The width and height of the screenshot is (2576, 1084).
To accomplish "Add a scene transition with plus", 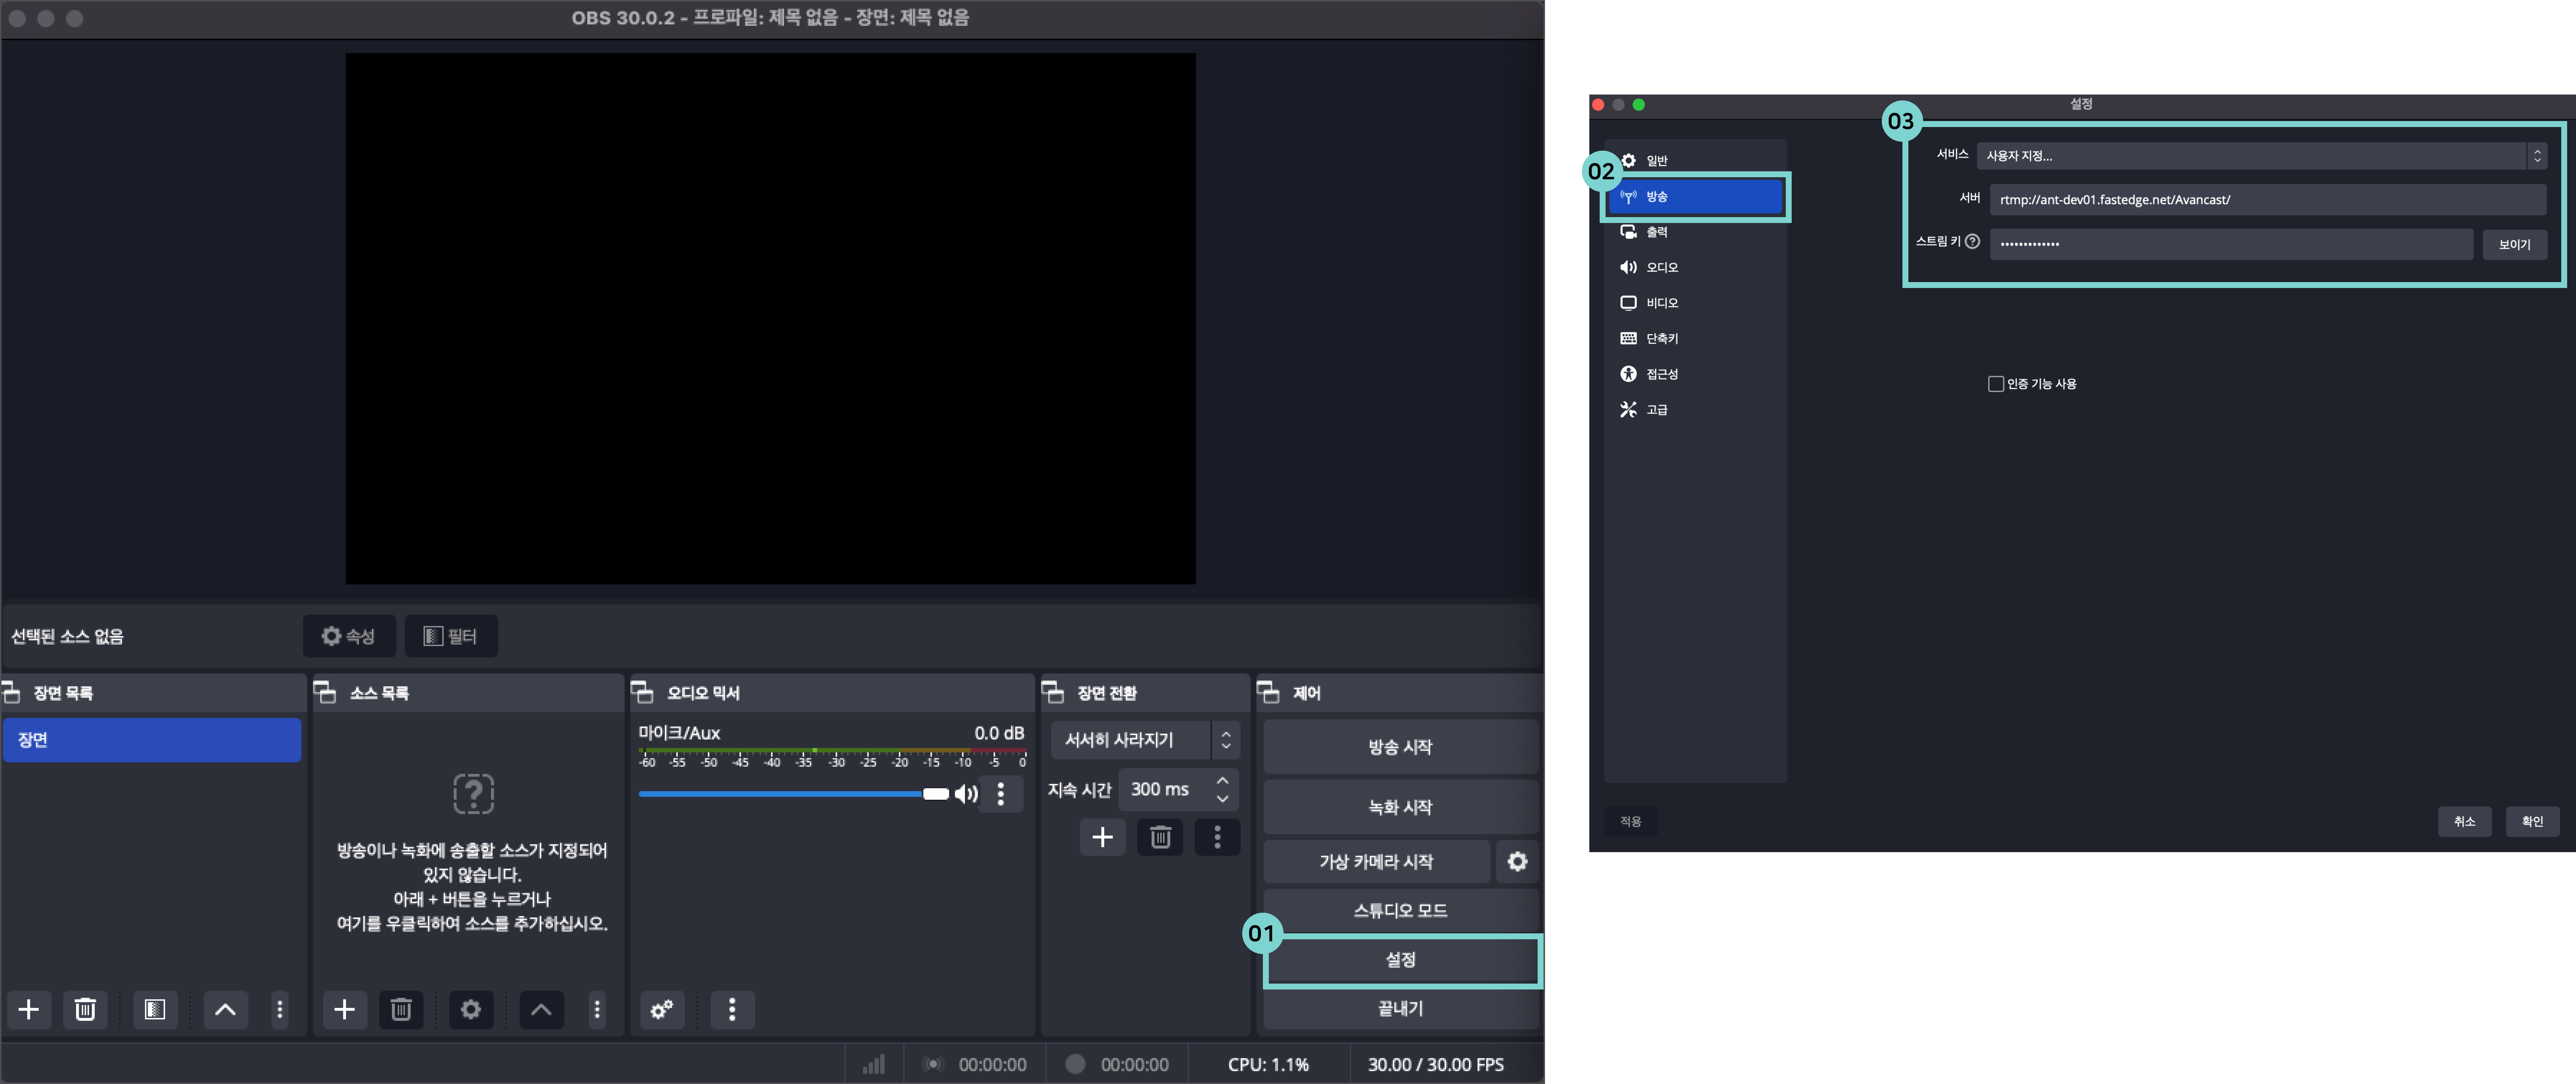I will (1102, 837).
